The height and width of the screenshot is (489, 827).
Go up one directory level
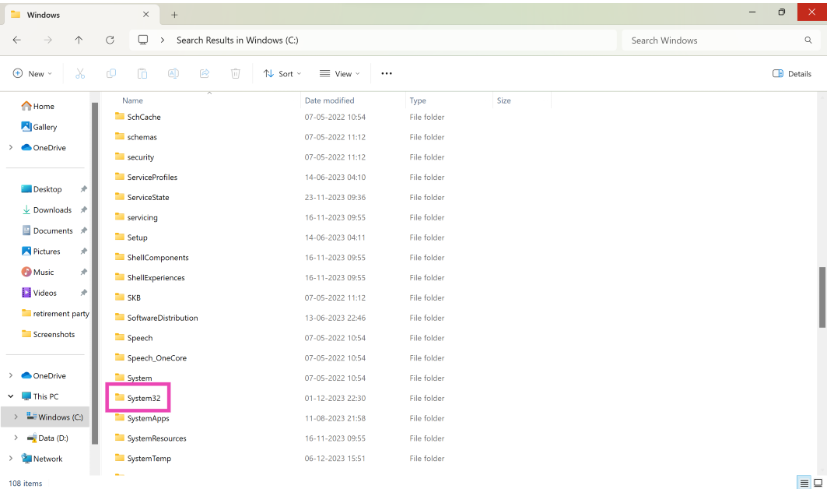79,40
